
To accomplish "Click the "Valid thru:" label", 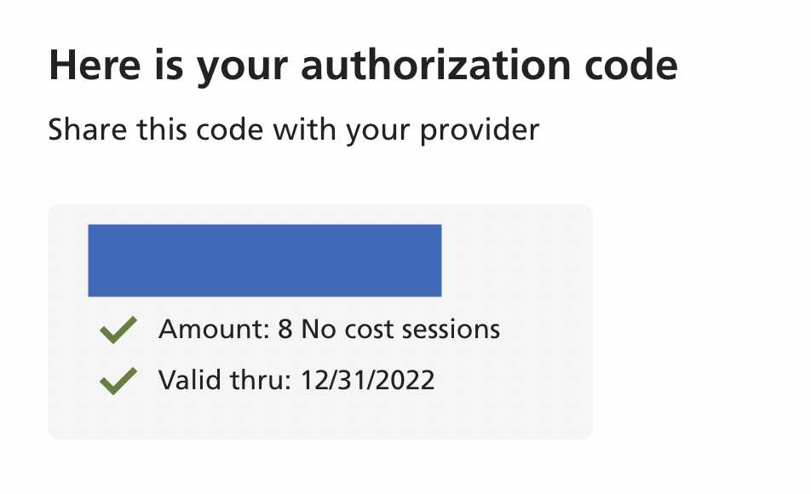I will point(225,379).
